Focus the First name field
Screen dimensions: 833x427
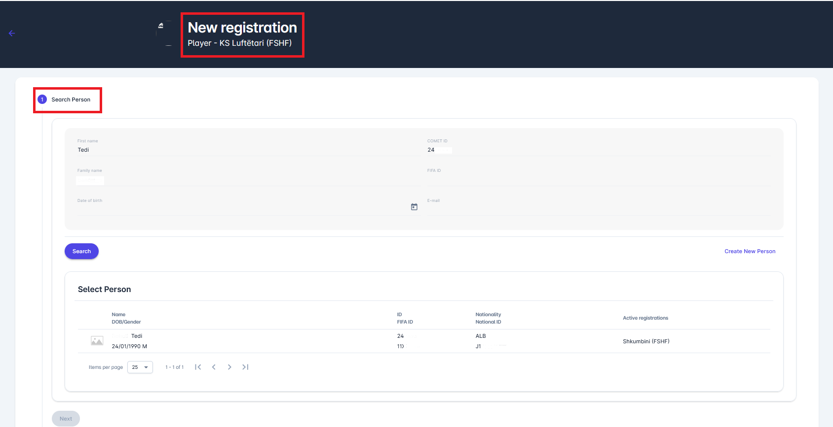click(247, 150)
